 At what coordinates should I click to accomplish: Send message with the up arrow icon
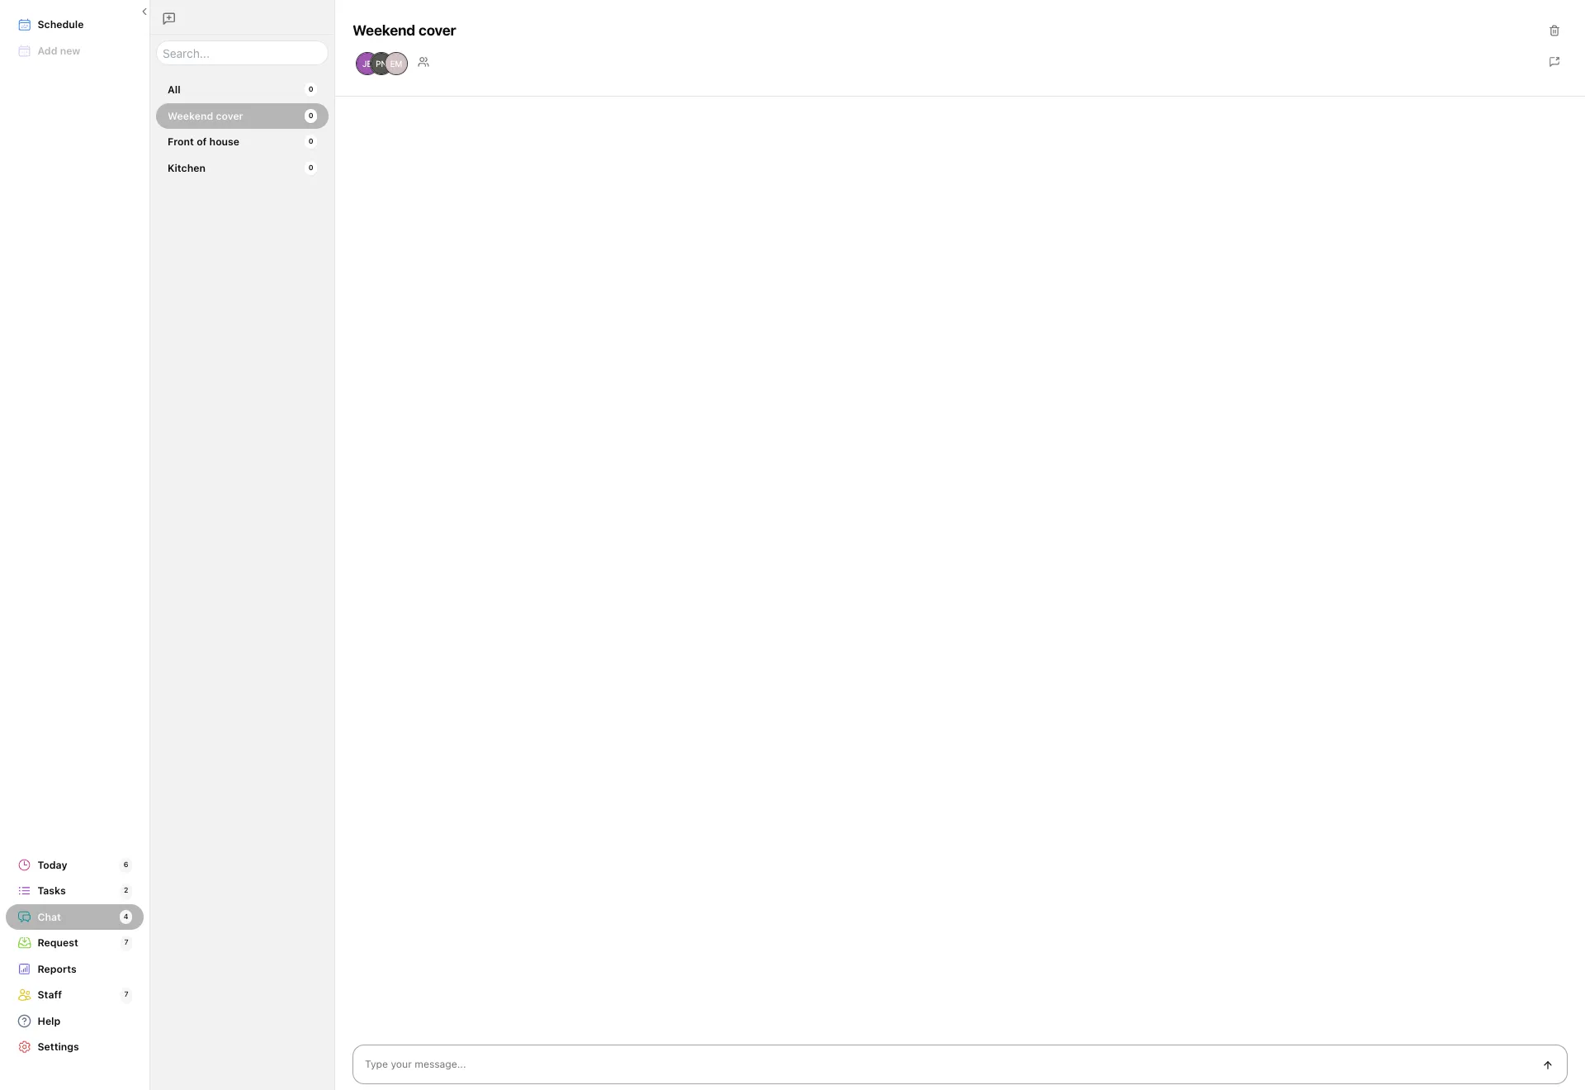1548,1065
